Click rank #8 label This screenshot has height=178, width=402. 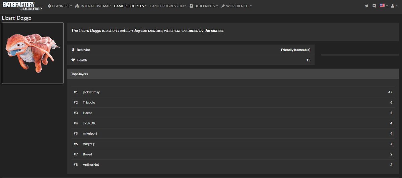[76, 165]
